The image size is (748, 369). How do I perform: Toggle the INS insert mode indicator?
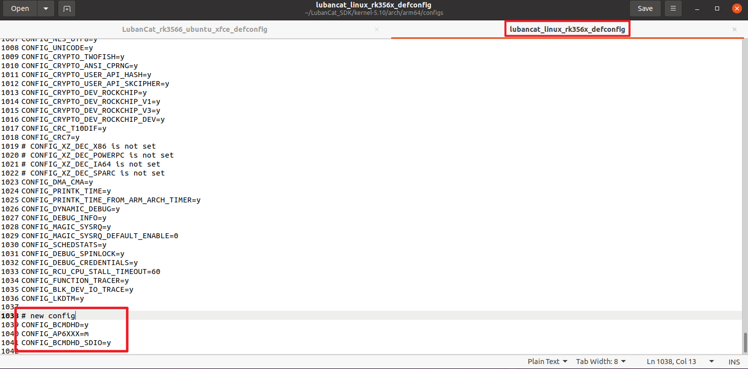(734, 362)
